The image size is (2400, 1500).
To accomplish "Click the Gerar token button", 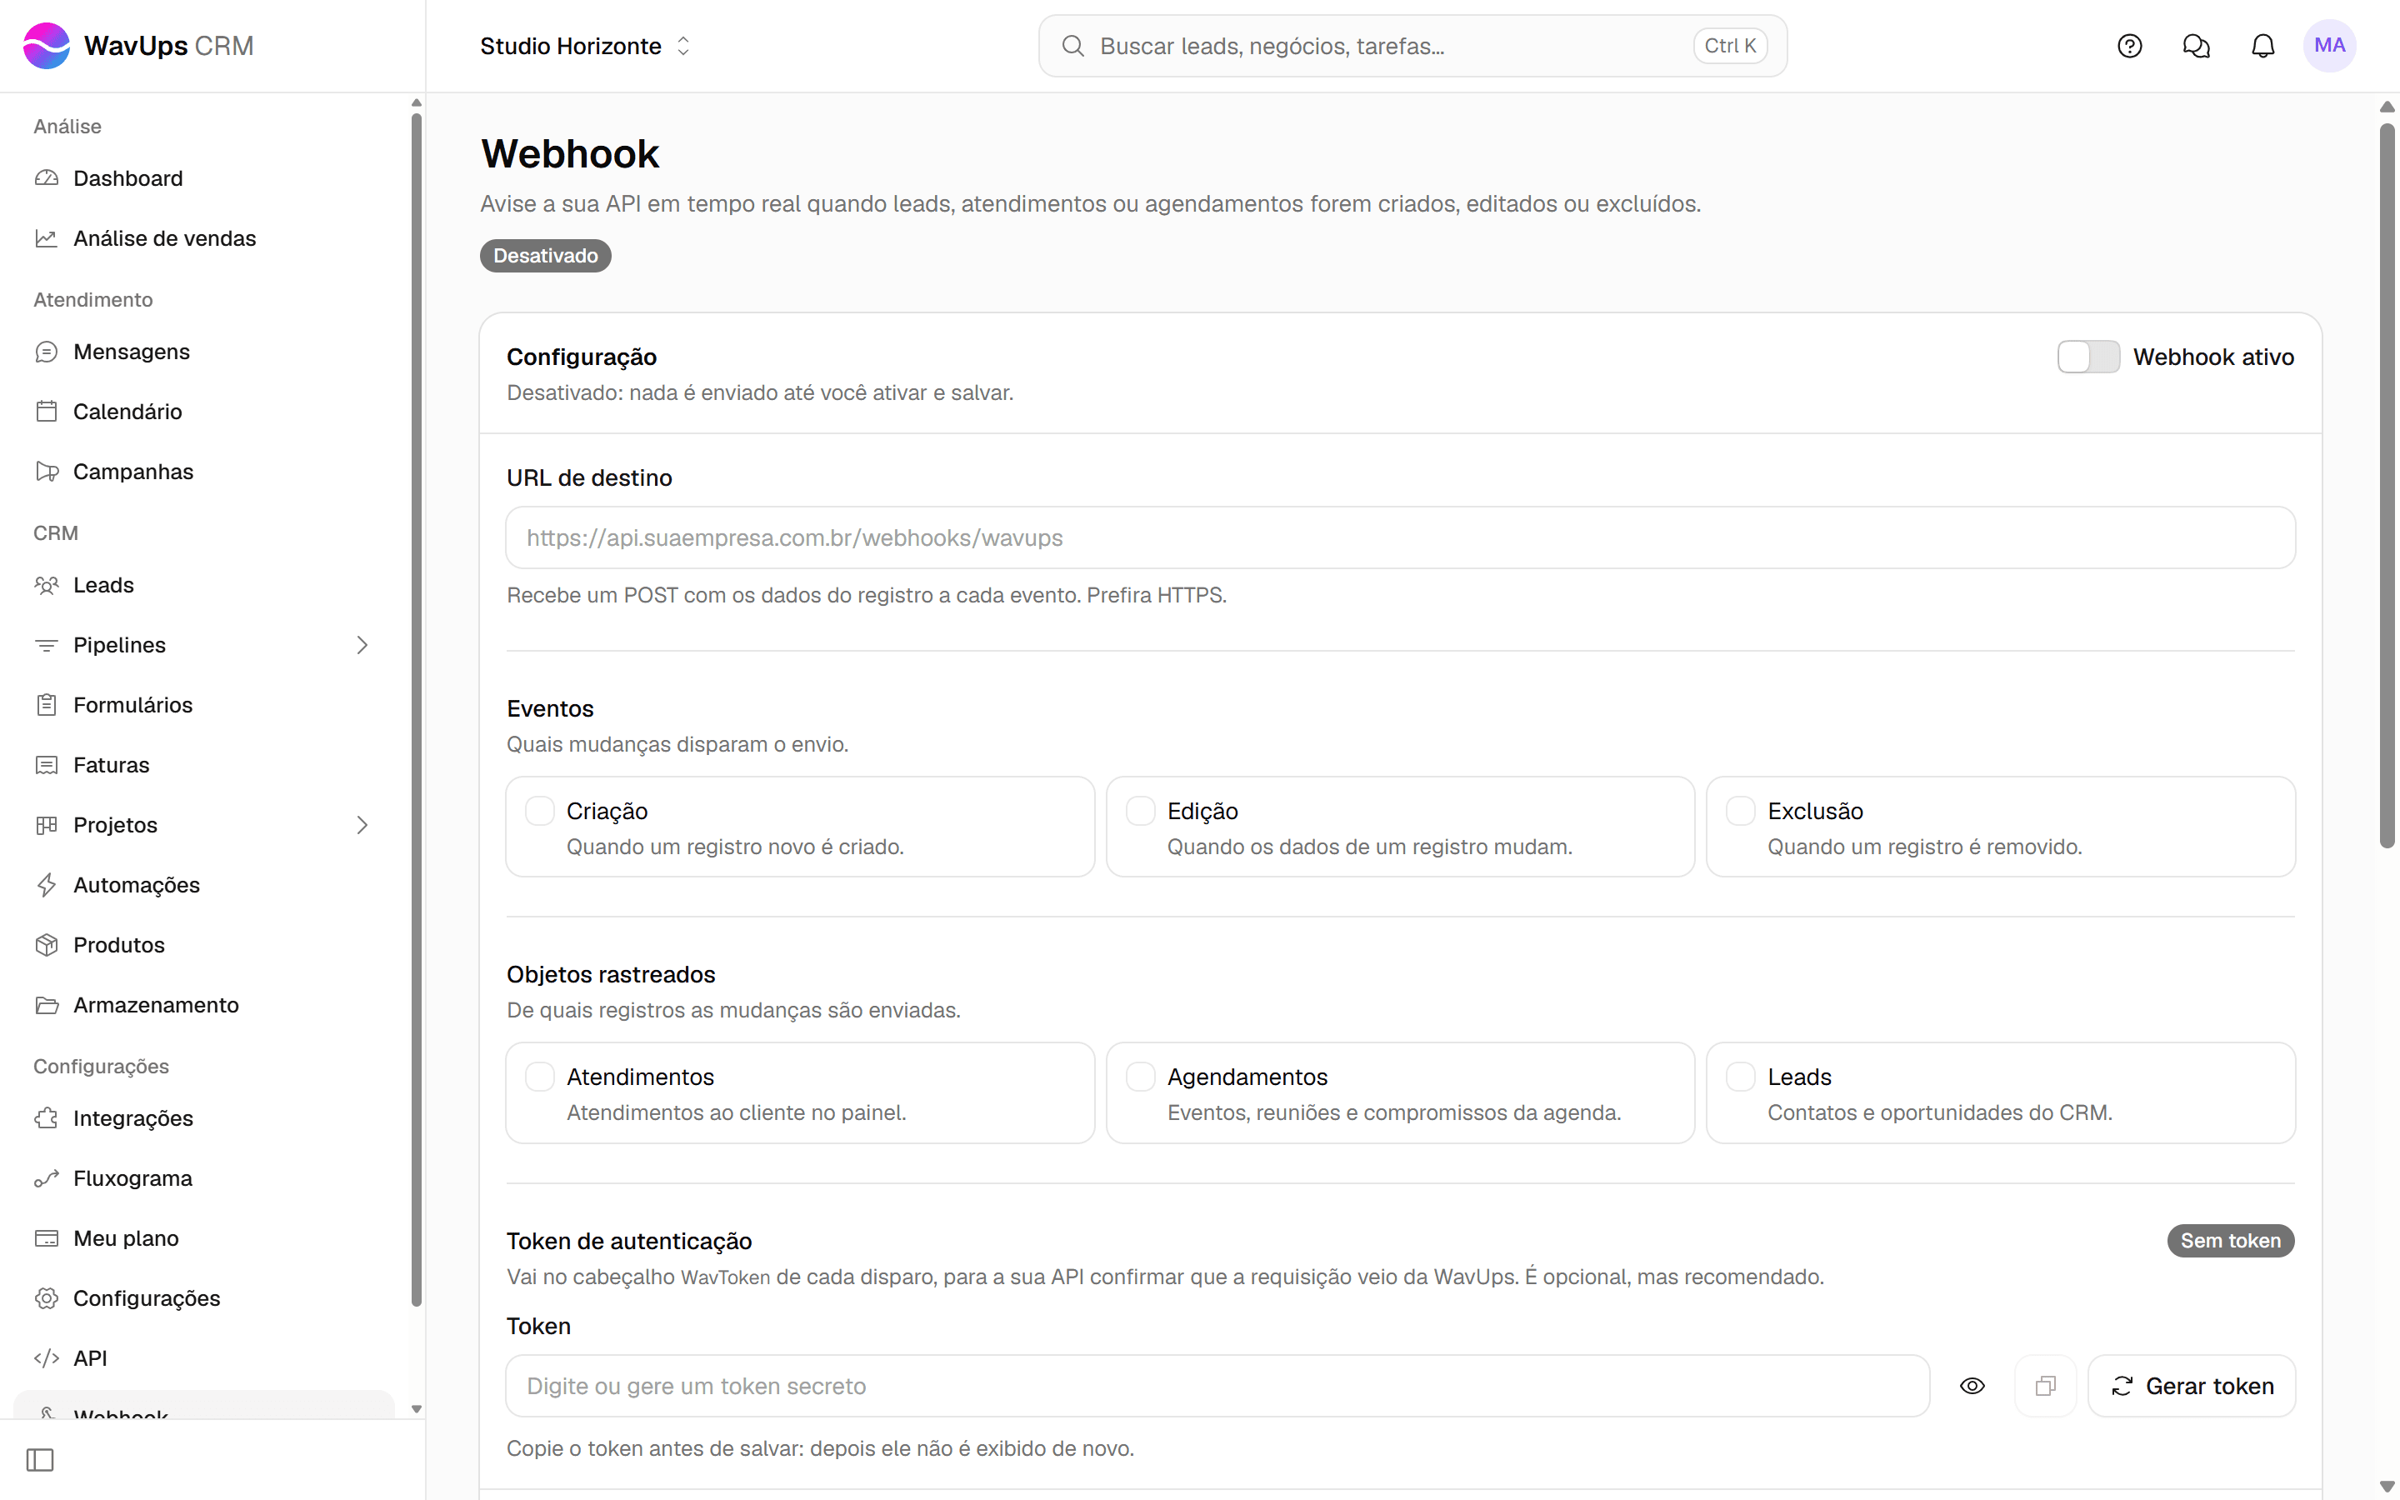I will tap(2192, 1386).
